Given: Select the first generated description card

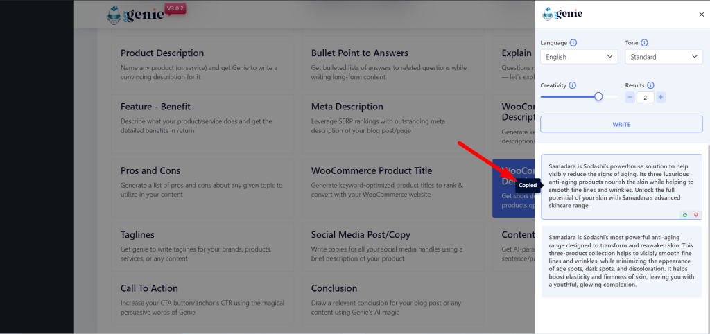Looking at the screenshot, I should point(621,186).
